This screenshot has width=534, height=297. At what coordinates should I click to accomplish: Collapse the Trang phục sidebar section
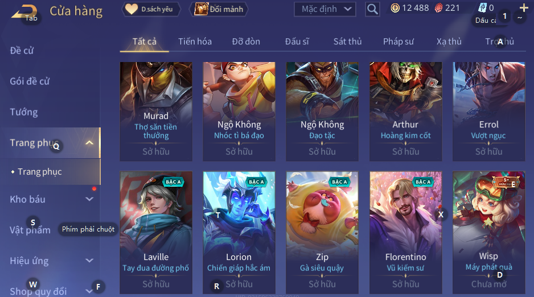click(89, 143)
